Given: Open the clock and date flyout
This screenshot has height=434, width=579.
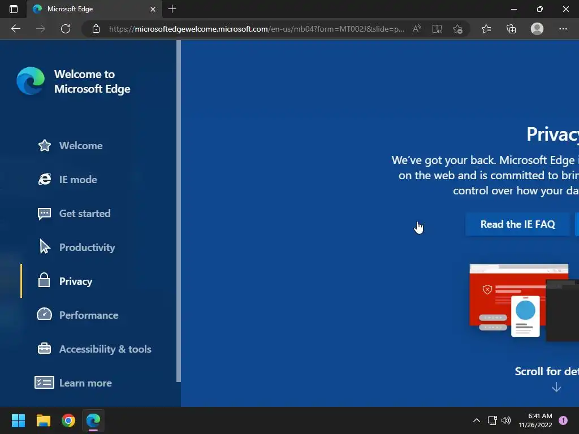Looking at the screenshot, I should [x=535, y=420].
